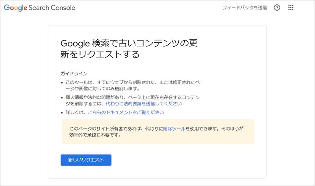Open the help question mark icon
This screenshot has width=315, height=186.
pos(277,8)
